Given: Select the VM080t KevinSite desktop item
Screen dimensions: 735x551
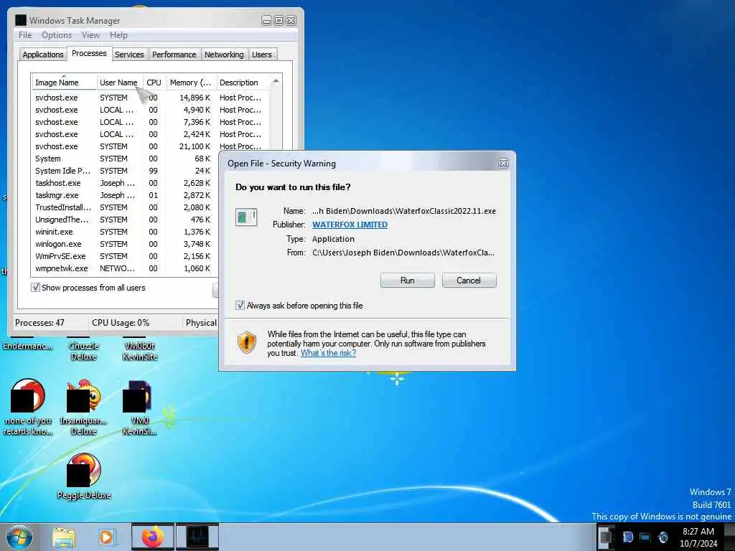Looking at the screenshot, I should tap(140, 351).
